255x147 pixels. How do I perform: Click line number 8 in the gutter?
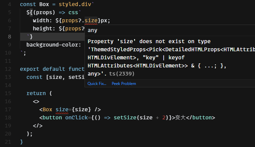9,37
